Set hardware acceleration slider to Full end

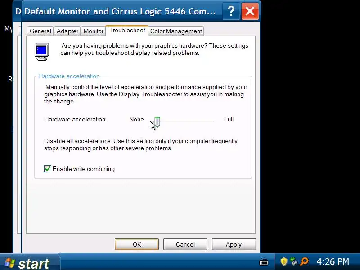[212, 121]
